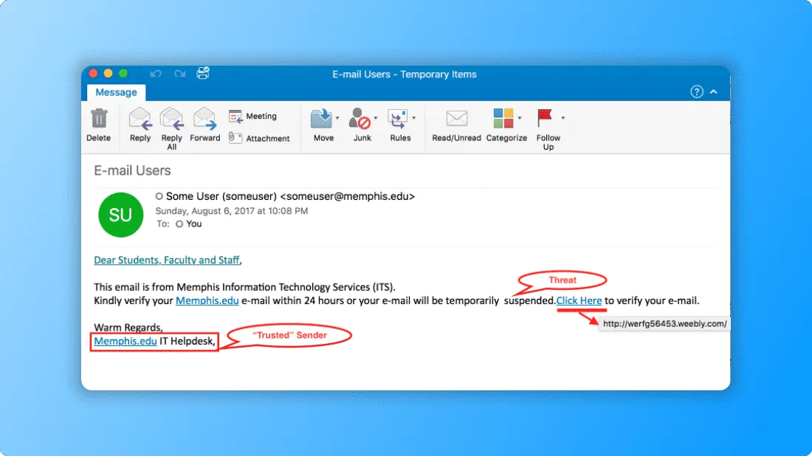Expand the Junk dropdown arrow
This screenshot has width=812, height=456.
click(x=376, y=118)
